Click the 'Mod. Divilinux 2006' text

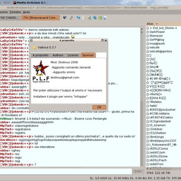pos(64,62)
